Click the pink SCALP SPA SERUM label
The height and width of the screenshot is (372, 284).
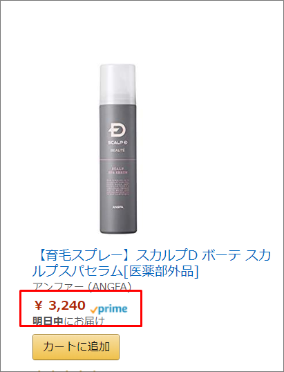click(118, 171)
